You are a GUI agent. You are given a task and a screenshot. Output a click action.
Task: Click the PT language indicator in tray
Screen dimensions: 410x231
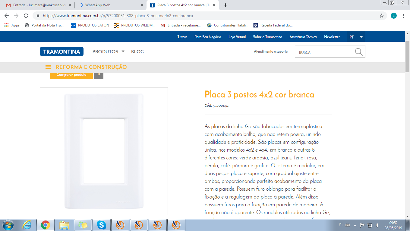[x=341, y=224]
